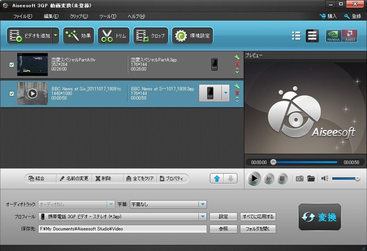Take a snapshot with camera icon
This screenshot has width=367, height=251.
(300, 179)
